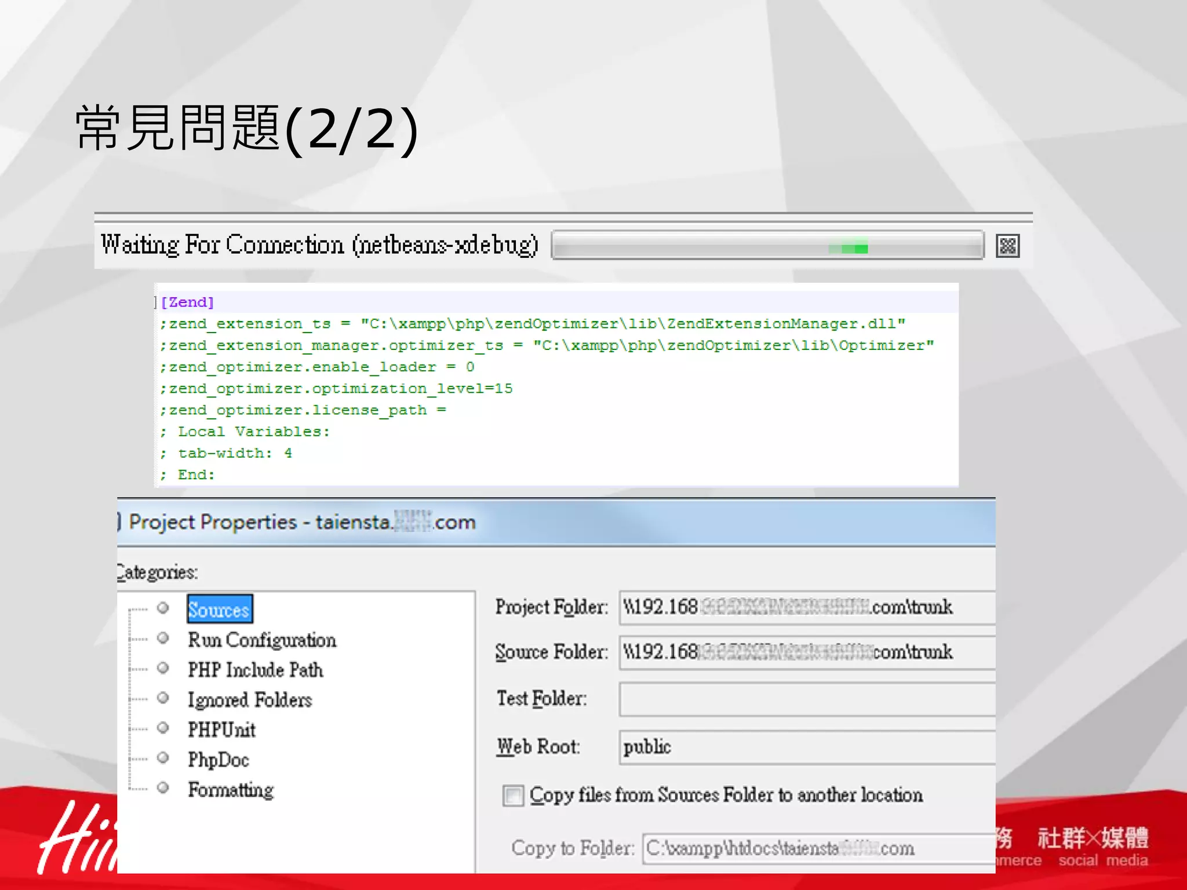Image resolution: width=1187 pixels, height=890 pixels.
Task: Click the PHPUnit bullet icon
Action: [163, 728]
